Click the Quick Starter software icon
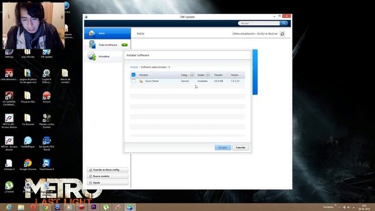 click(141, 81)
